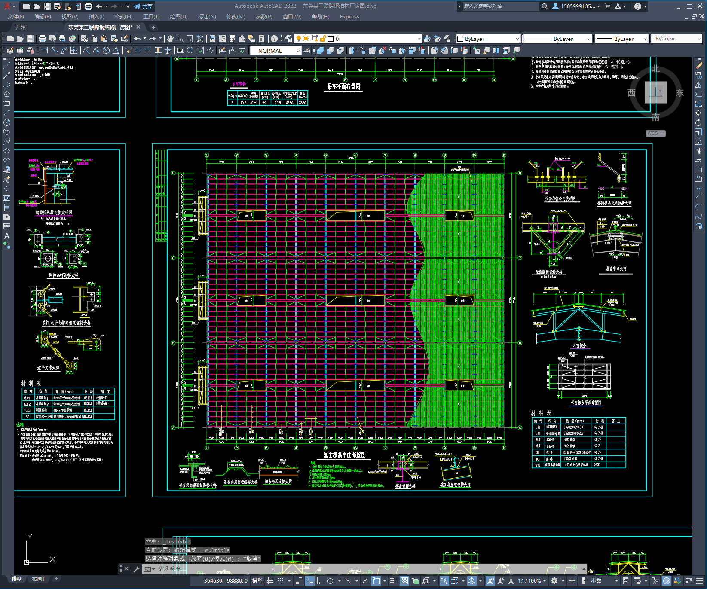Click the layer 0 color swatch
Screen dimensions: 707x589
(331, 39)
